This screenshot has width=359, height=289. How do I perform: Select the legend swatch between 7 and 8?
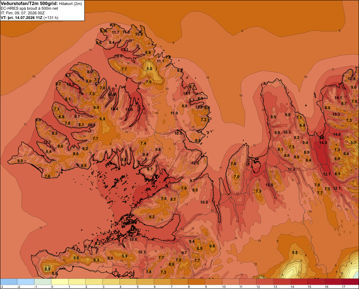(x=179, y=282)
